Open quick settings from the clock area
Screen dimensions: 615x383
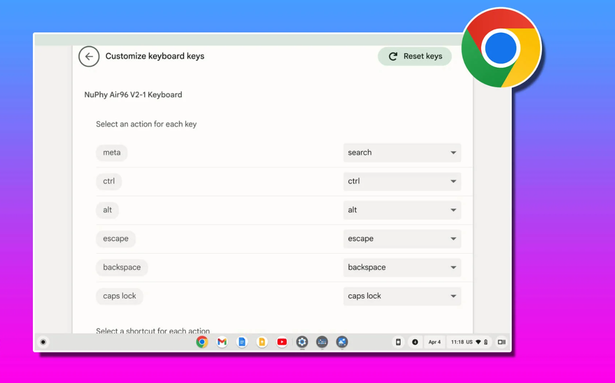[x=469, y=342]
